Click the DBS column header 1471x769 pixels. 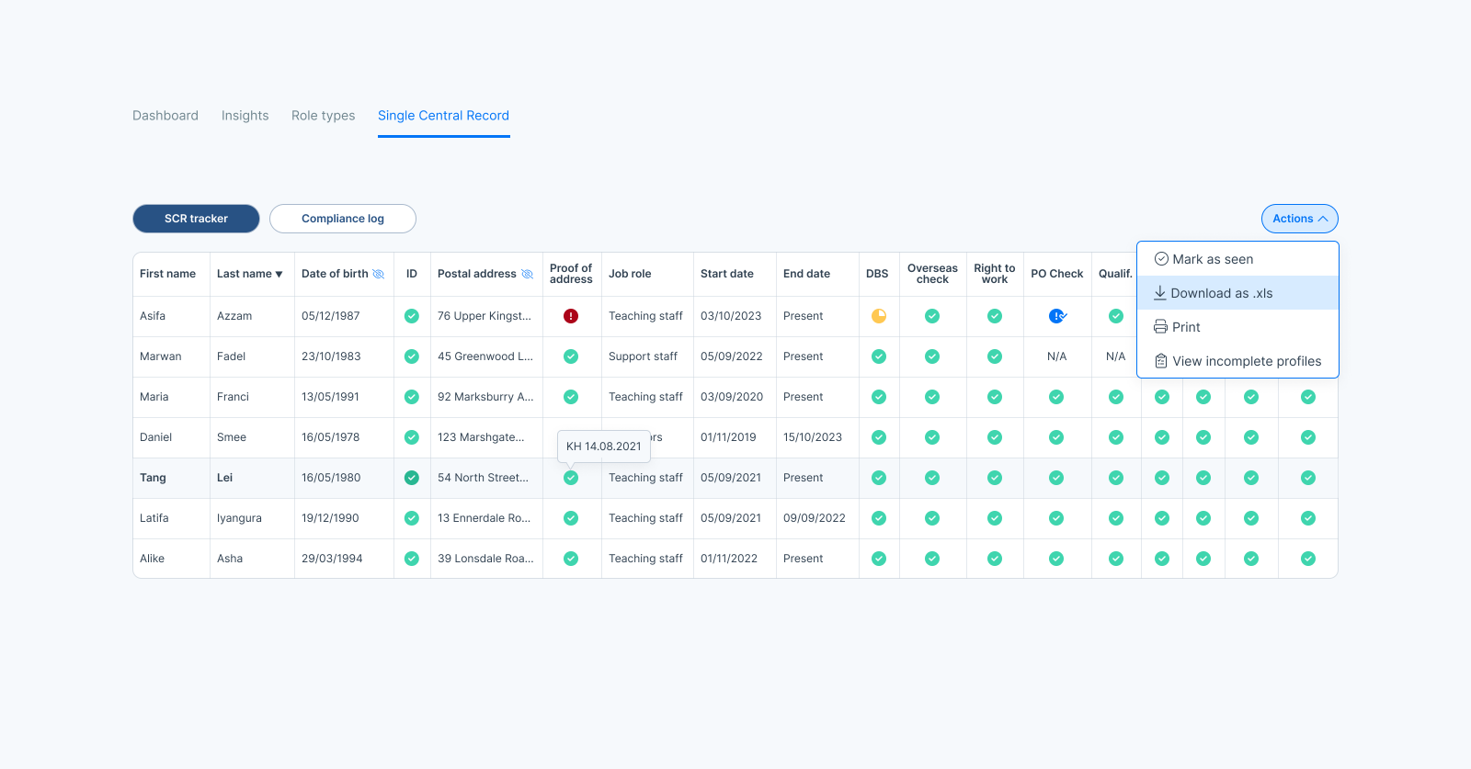pos(877,274)
